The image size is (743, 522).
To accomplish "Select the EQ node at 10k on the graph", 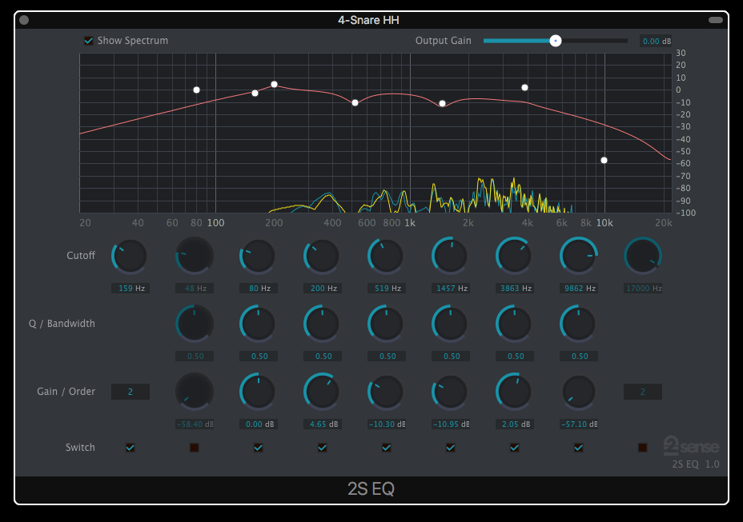I will (x=604, y=160).
